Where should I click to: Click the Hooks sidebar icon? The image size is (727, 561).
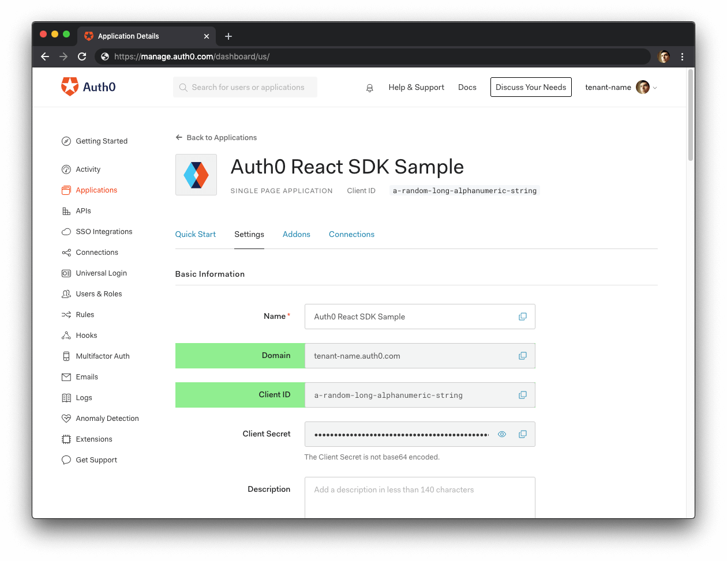coord(66,336)
